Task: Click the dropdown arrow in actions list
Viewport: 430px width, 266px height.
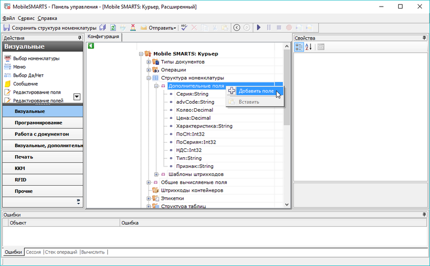Action: (77, 97)
